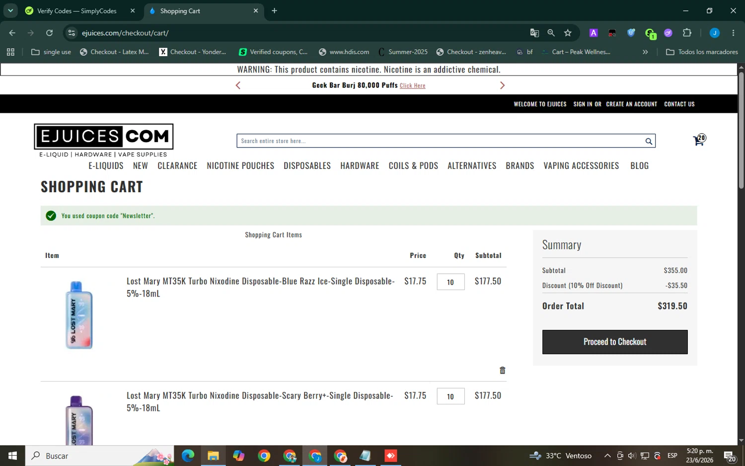This screenshot has height=466, width=745.
Task: Click the SIGN IN link
Action: click(x=583, y=104)
